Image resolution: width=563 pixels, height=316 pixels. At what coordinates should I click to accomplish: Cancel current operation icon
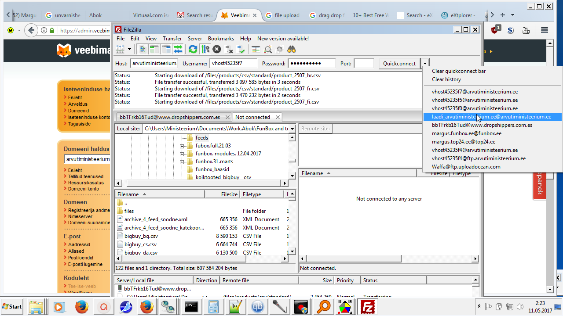(x=216, y=49)
